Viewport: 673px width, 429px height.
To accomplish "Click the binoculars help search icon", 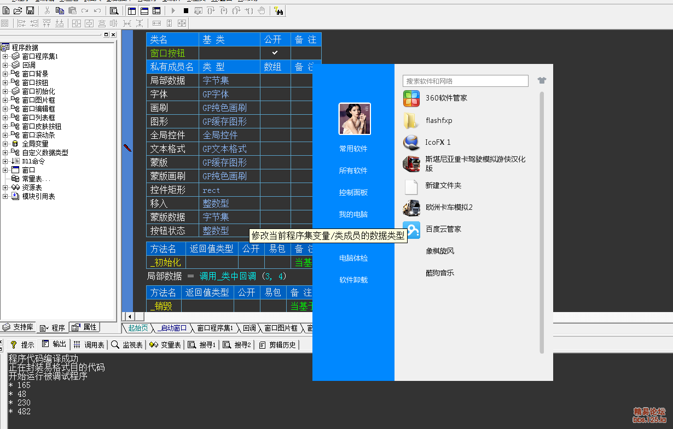I will [278, 10].
